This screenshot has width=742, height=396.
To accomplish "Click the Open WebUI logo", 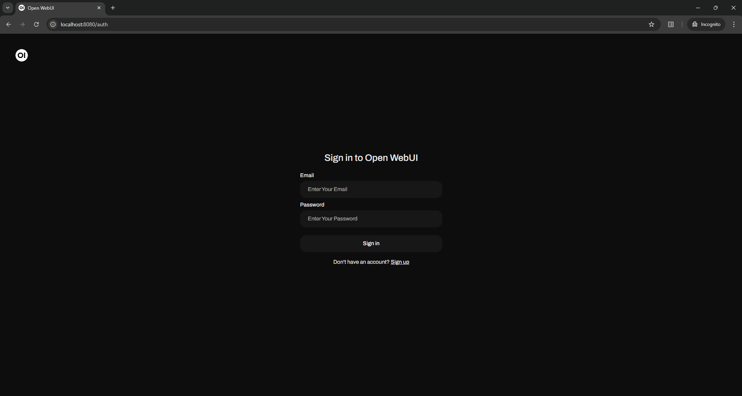I will point(22,55).
